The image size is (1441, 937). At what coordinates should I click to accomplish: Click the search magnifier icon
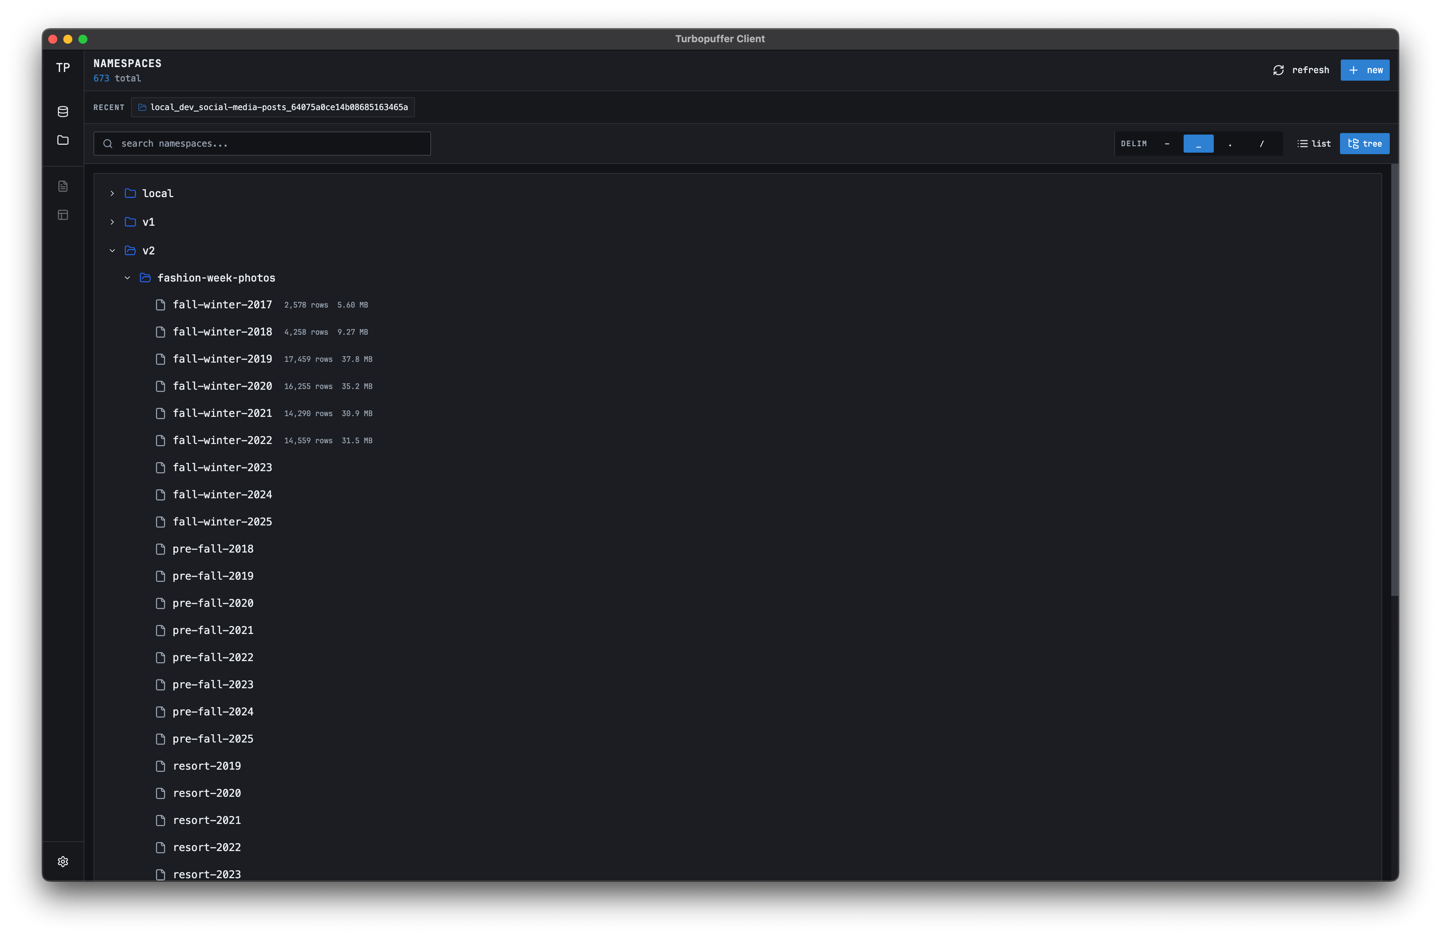click(108, 144)
